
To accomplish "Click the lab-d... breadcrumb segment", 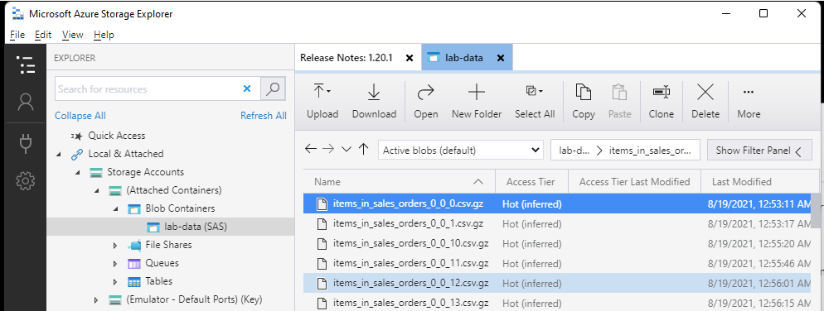I will click(574, 150).
